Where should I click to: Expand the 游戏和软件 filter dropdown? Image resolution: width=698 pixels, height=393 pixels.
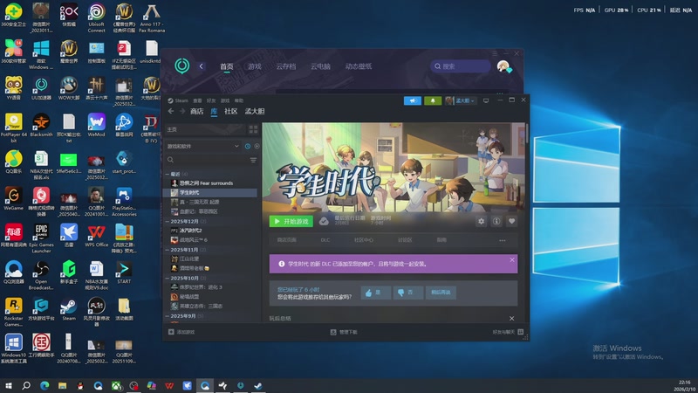(203, 146)
